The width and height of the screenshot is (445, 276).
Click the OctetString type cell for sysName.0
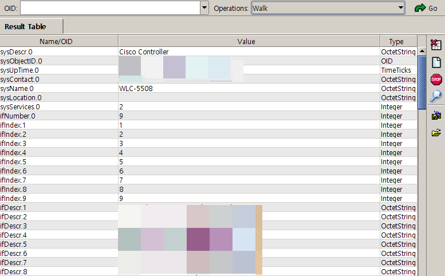click(x=399, y=89)
